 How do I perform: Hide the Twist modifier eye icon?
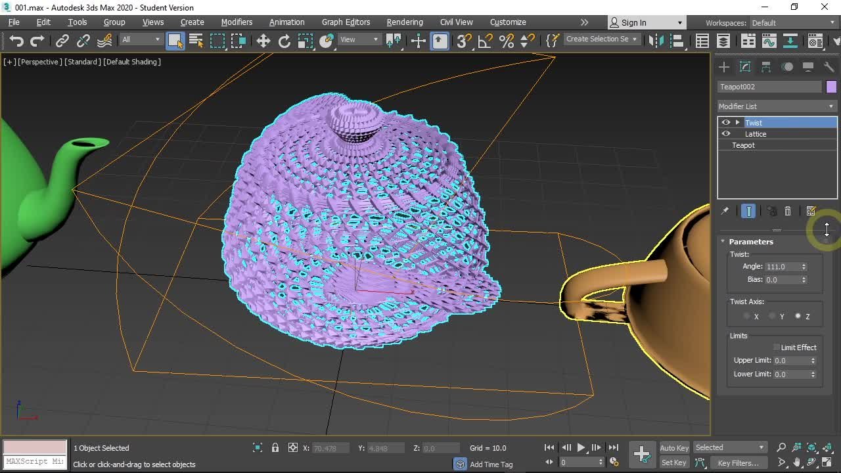[726, 123]
